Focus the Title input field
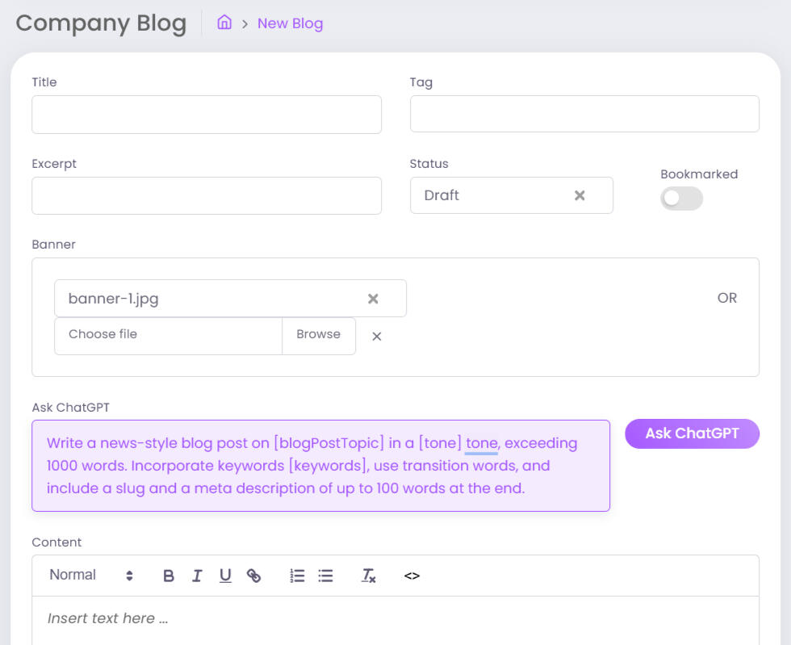791x645 pixels. coord(206,114)
